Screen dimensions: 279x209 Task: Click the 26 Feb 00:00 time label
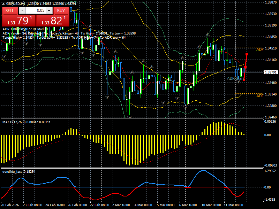[77, 205]
